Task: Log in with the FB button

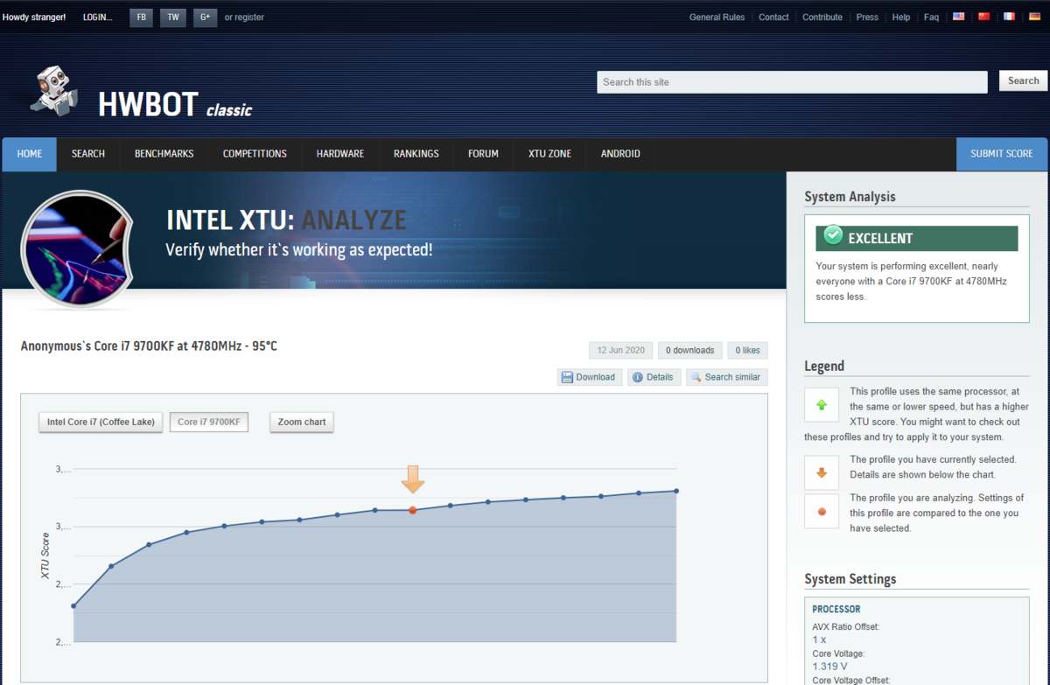Action: pos(141,17)
